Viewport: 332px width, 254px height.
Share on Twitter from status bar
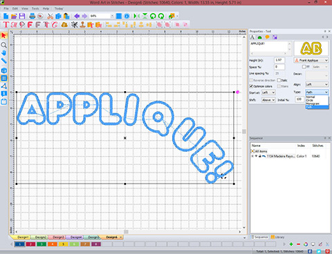click(319, 251)
